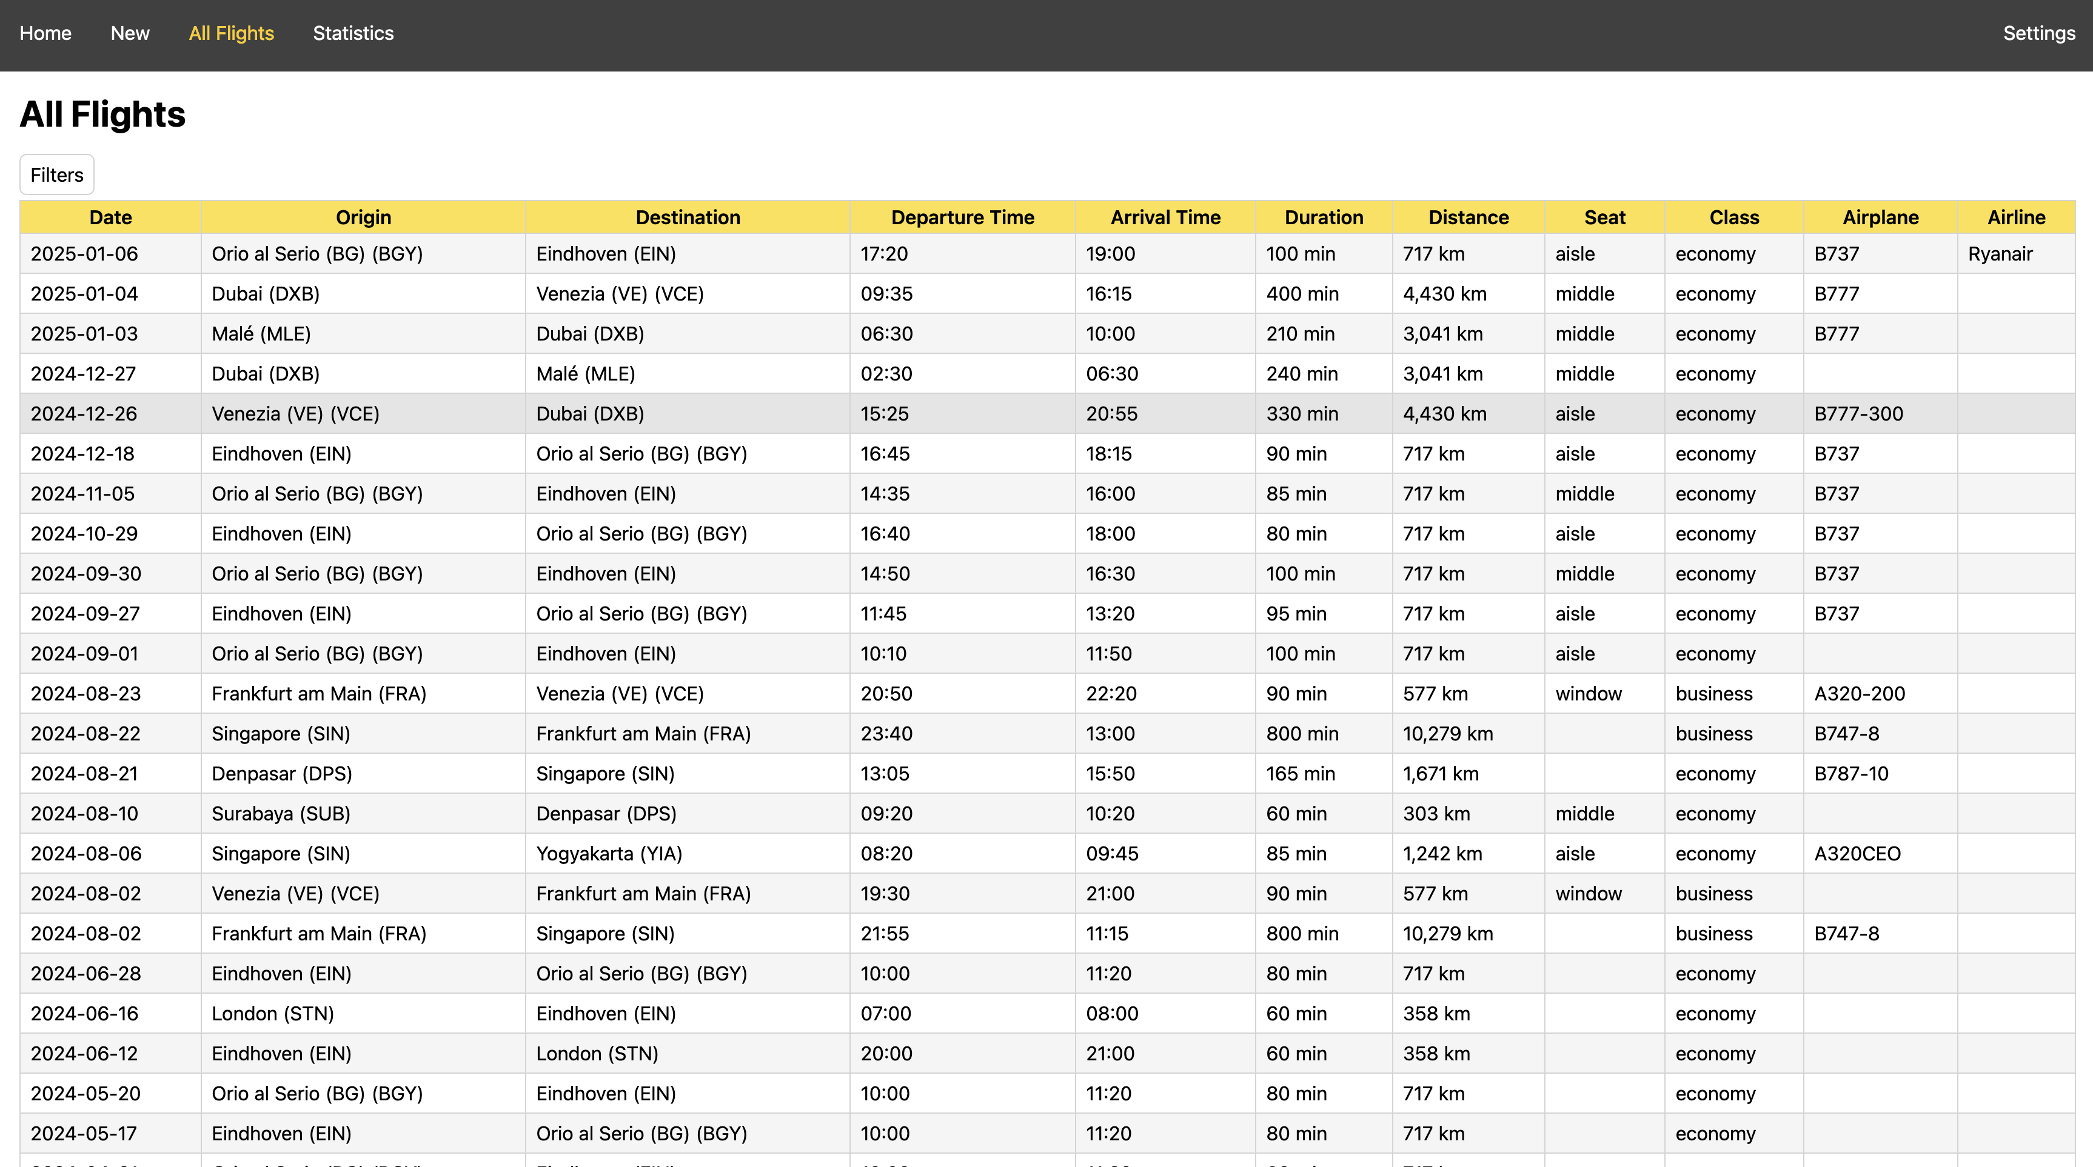The width and height of the screenshot is (2093, 1167).
Task: Click the Airline column header
Action: point(2016,217)
